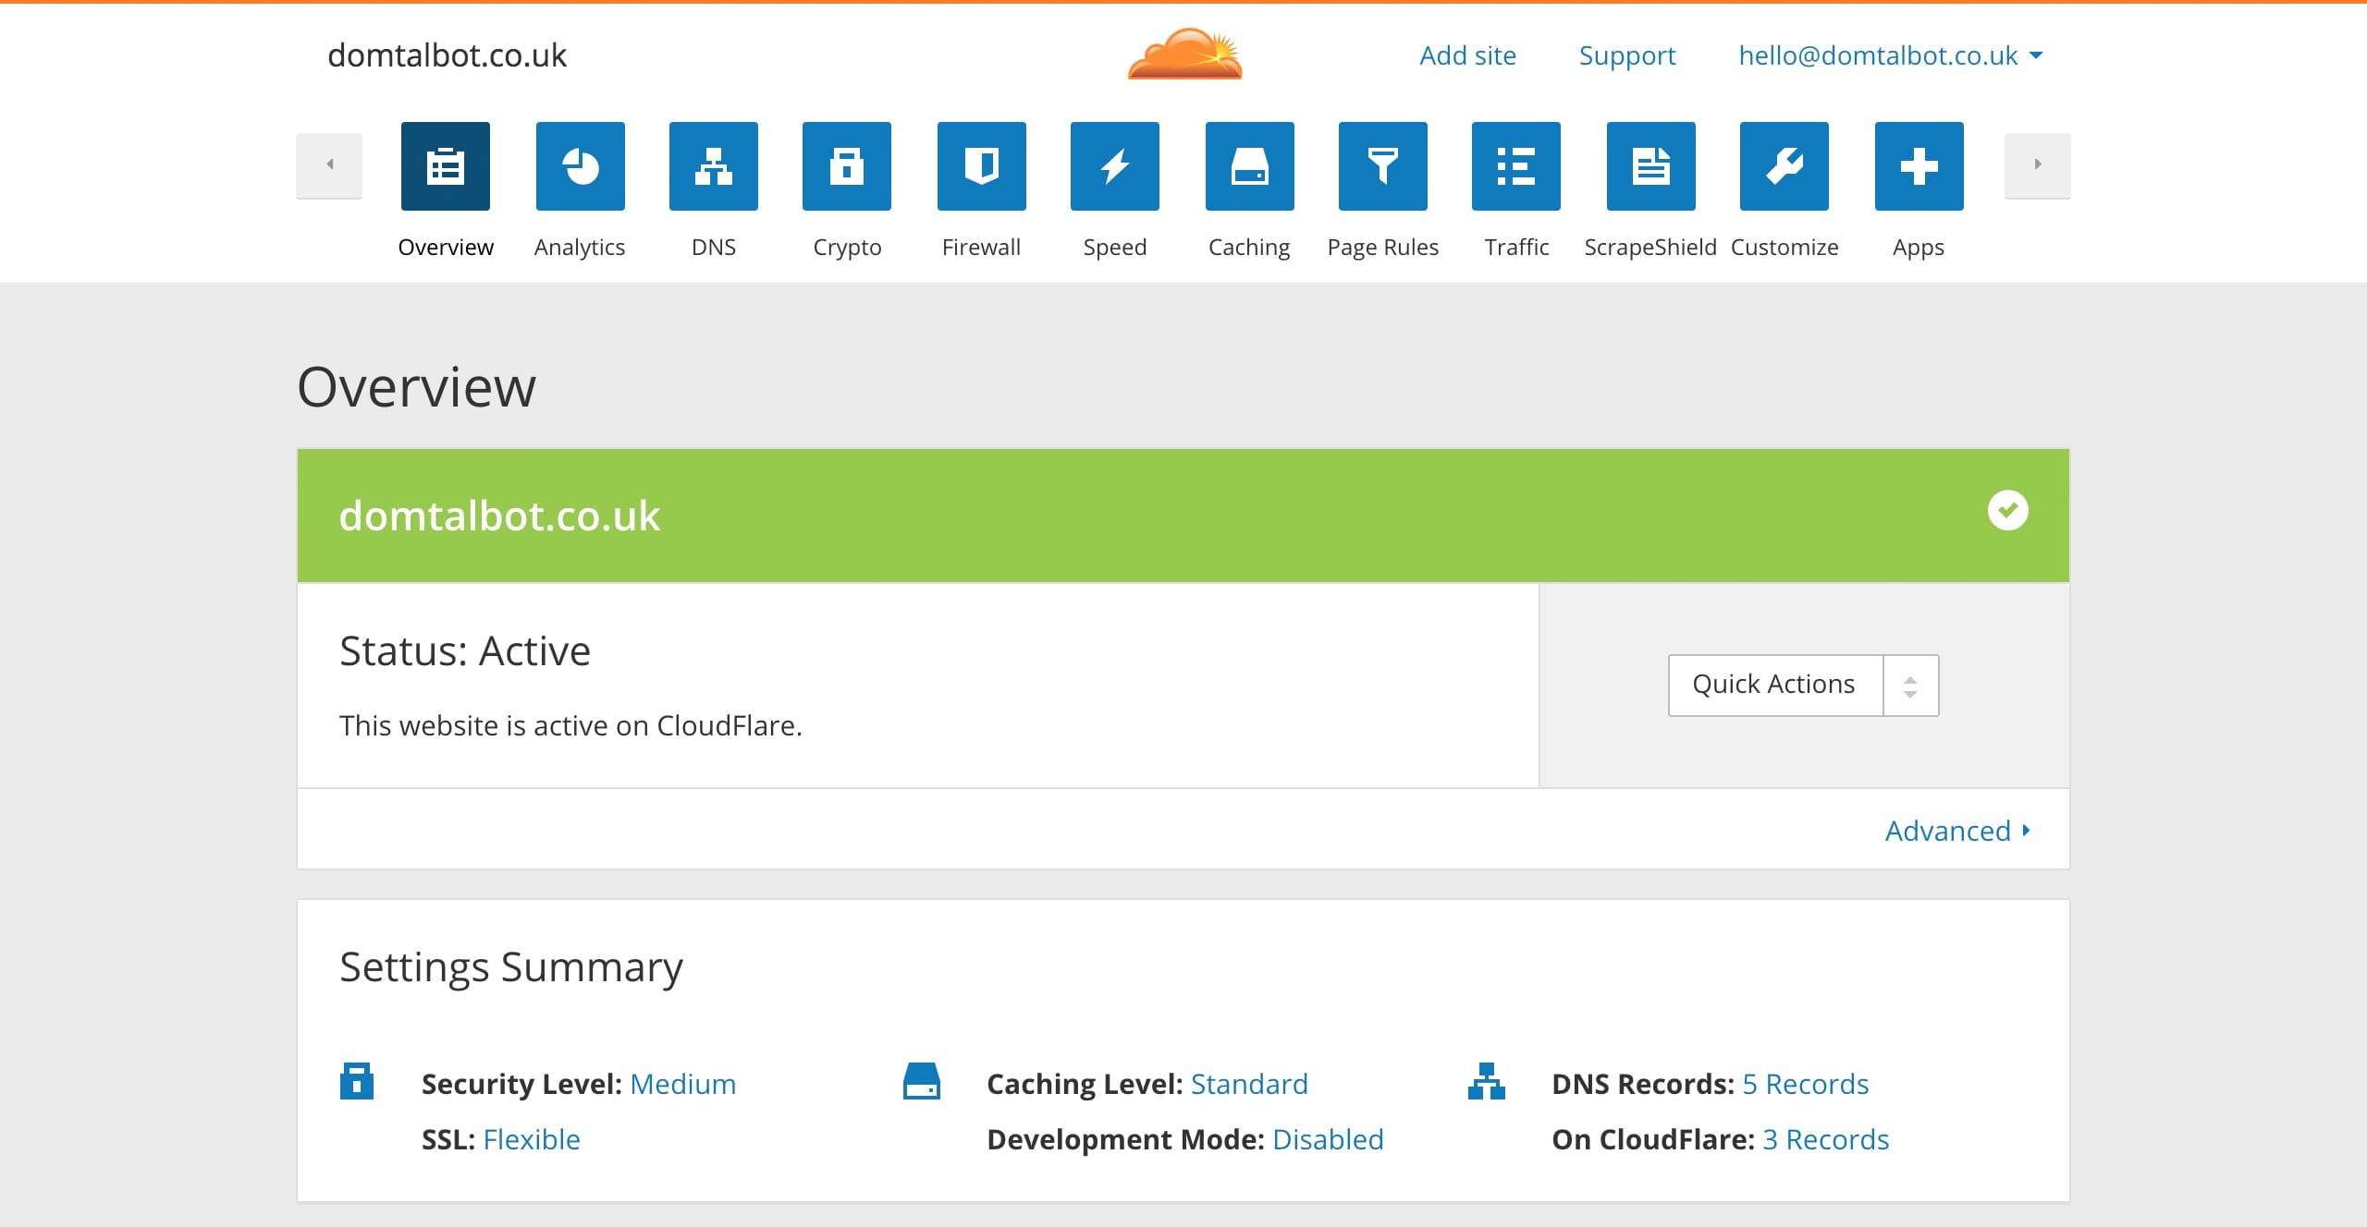Click the Add site link
2367x1227 pixels.
pos(1467,55)
